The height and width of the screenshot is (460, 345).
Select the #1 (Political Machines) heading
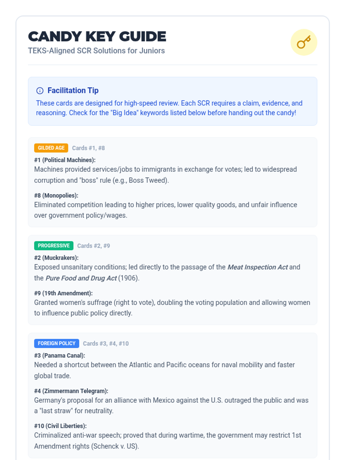click(65, 160)
